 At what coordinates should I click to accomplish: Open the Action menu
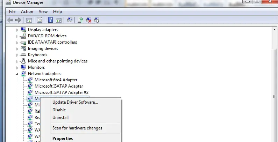point(27,12)
